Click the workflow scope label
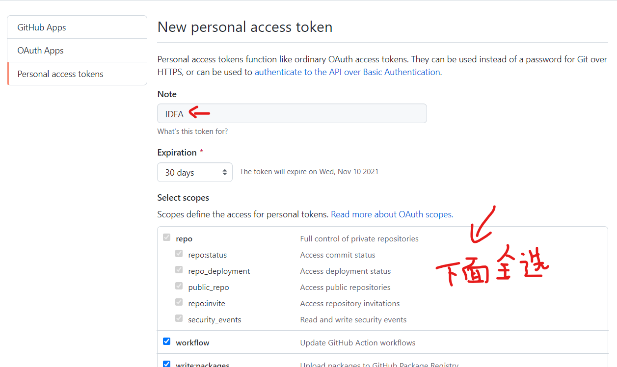The image size is (617, 367). (192, 342)
